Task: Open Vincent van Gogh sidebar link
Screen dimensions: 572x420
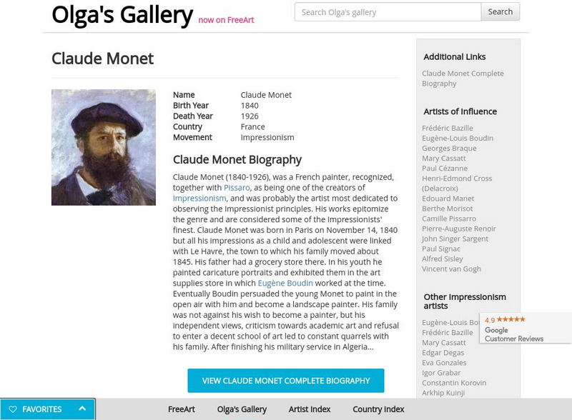Action: (451, 269)
